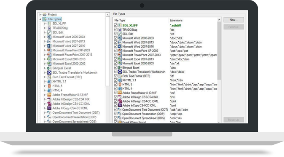The width and height of the screenshot is (284, 157).
Task: Expand the Microsoft Excel 2000-2003 tree node
Action: point(45,64)
